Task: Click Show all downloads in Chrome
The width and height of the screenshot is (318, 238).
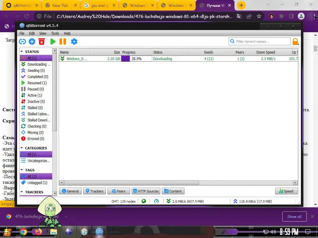Action: (294, 217)
